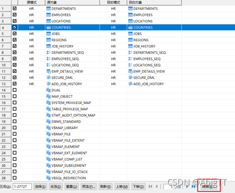Select source text V$MAP_FILE_EXTENT
Image resolution: width=235 pixels, height=193 pixels.
point(68,141)
